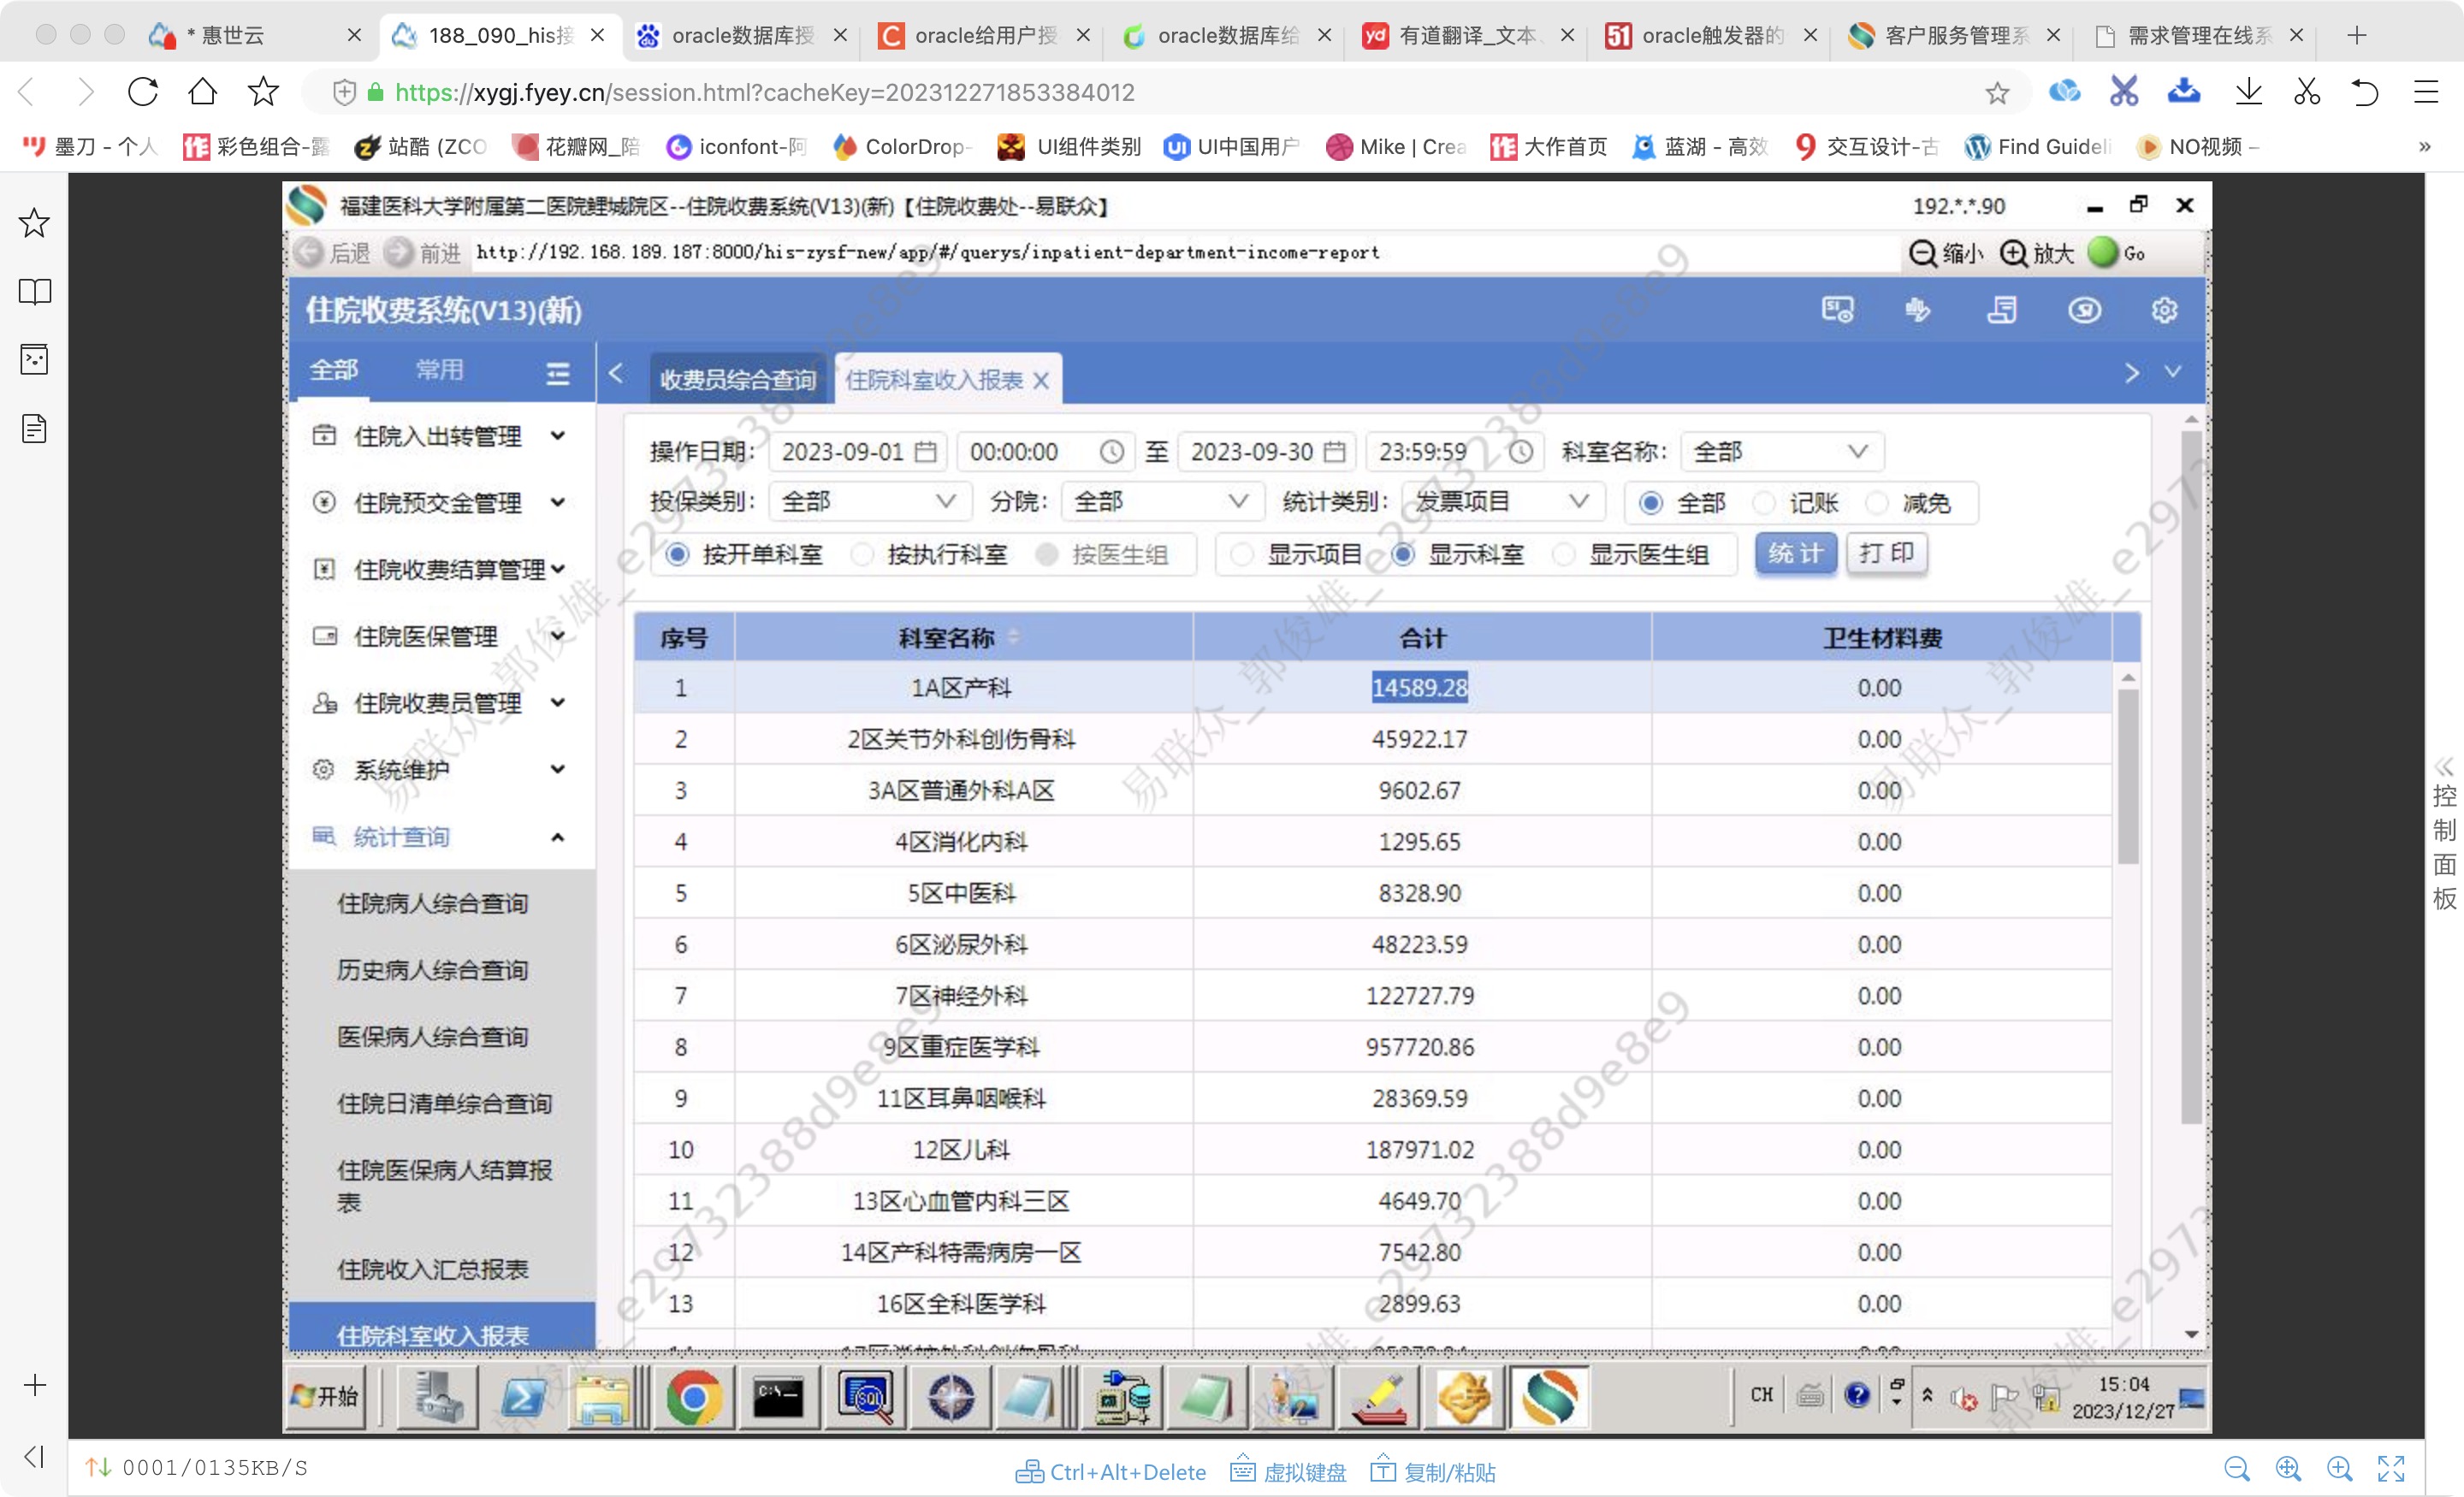Expand the 住院入出转管理 menu
Screen dimensions: 2464x1497
click(x=438, y=436)
